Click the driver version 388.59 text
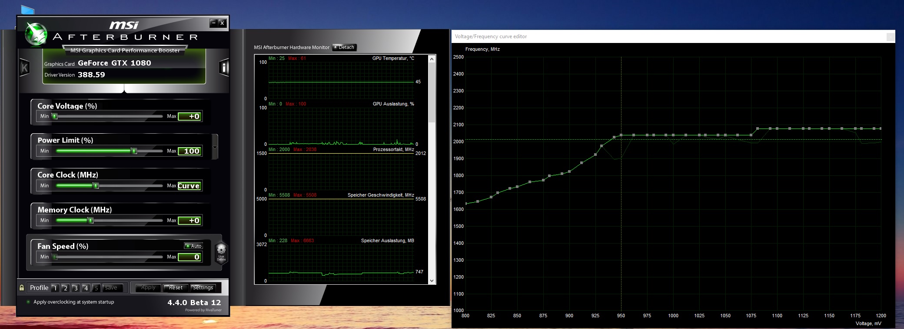The image size is (904, 329). tap(91, 75)
